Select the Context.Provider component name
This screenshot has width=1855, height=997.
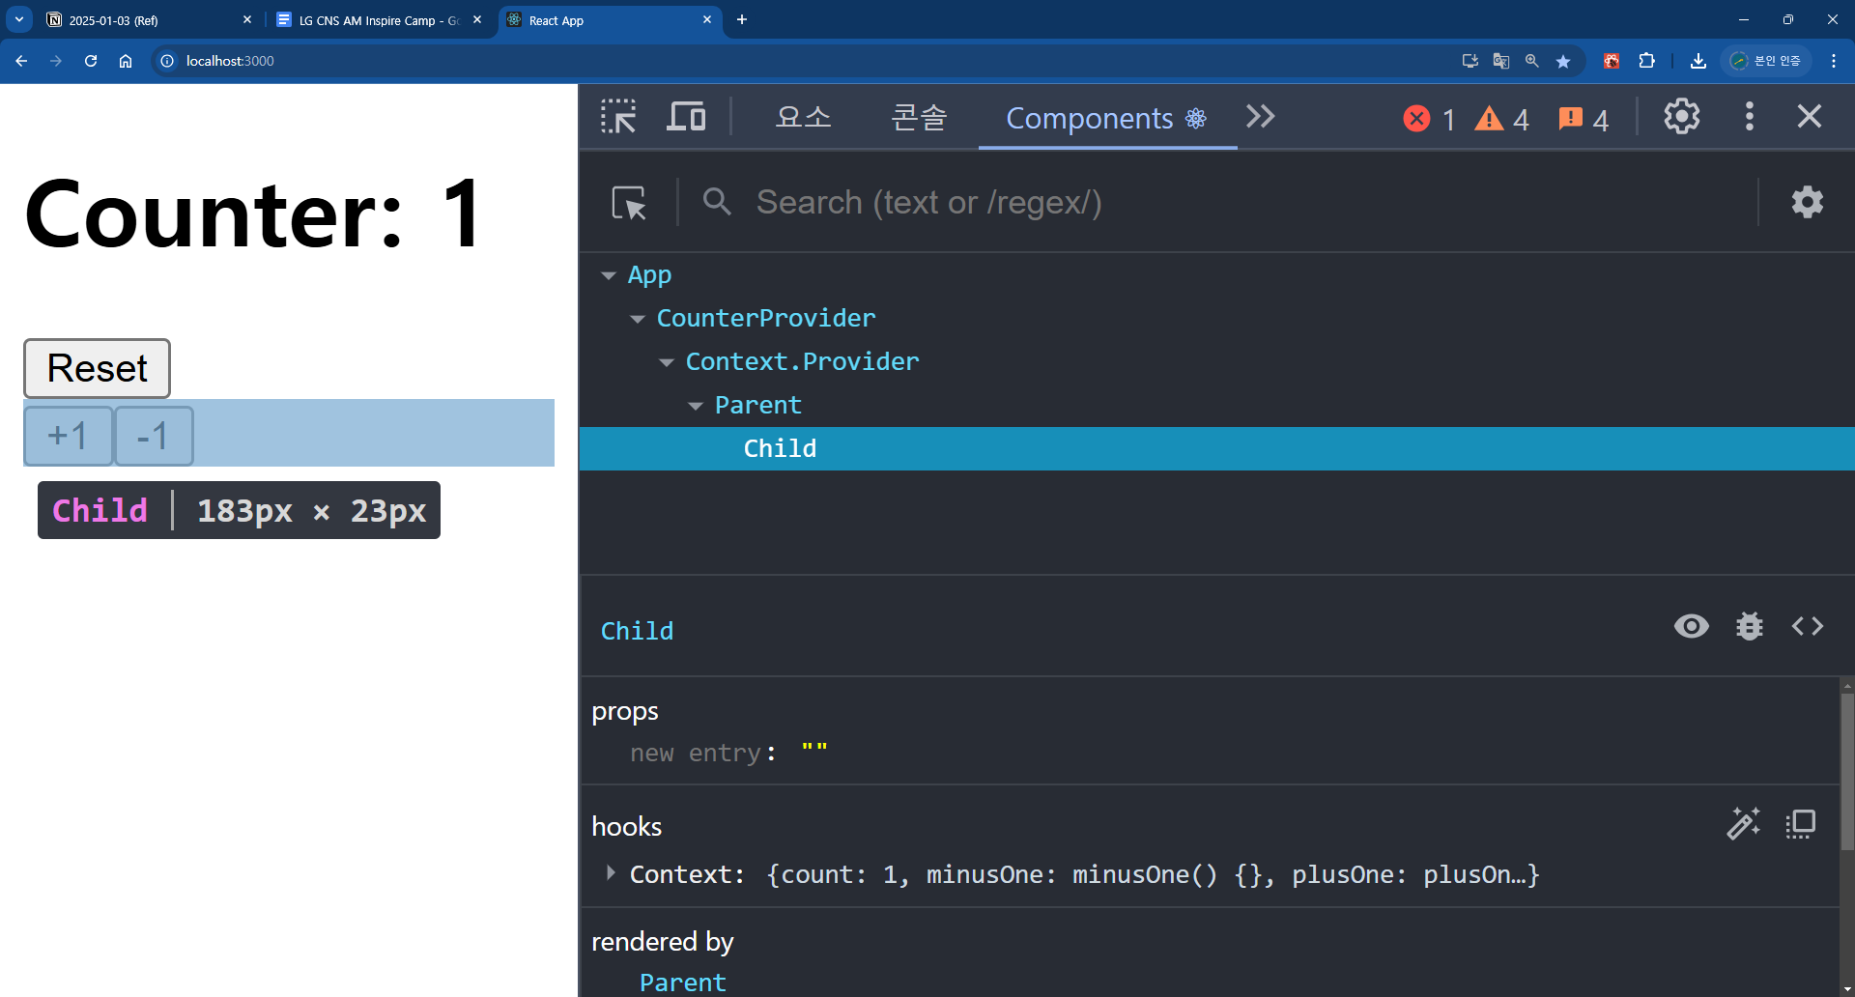pyautogui.click(x=802, y=361)
